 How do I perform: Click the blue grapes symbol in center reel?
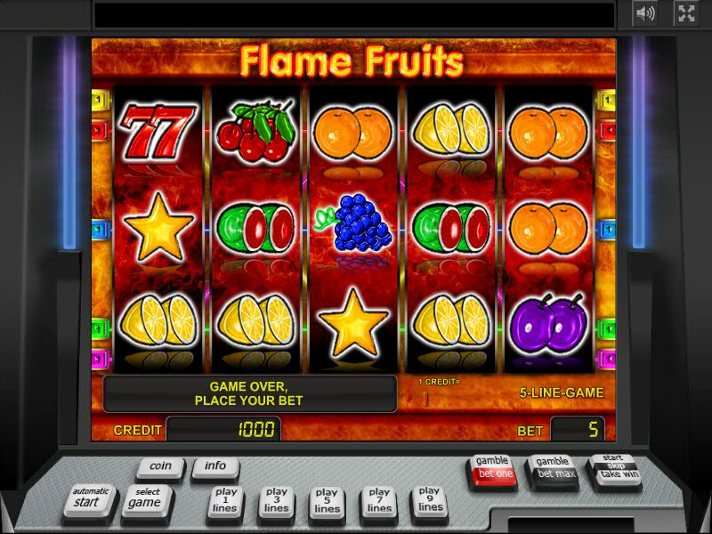tap(353, 222)
